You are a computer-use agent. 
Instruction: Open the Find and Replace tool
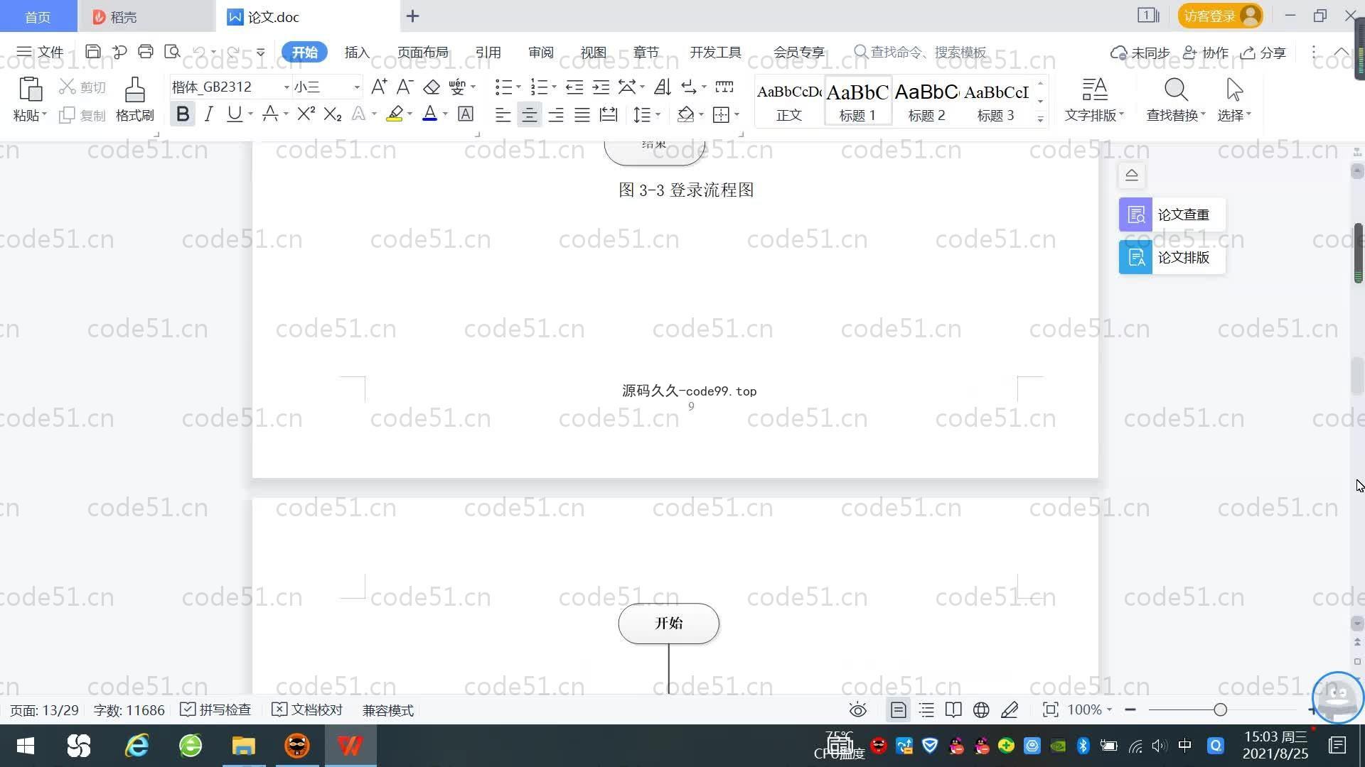pyautogui.click(x=1176, y=99)
